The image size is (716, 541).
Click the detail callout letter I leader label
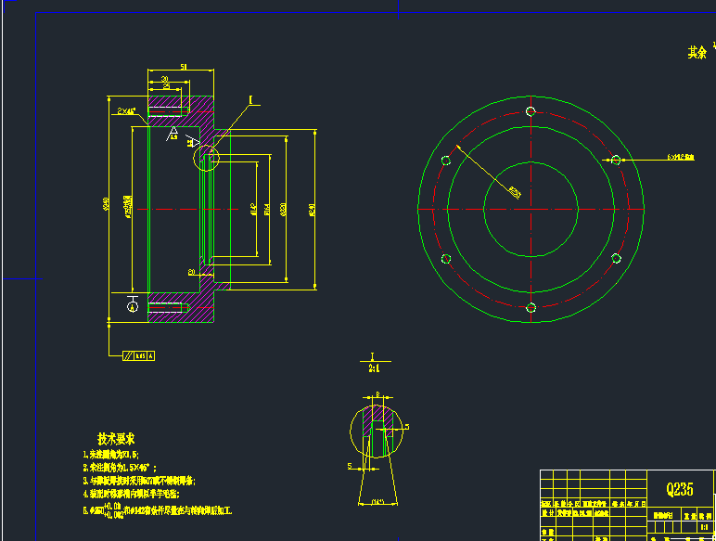251,100
